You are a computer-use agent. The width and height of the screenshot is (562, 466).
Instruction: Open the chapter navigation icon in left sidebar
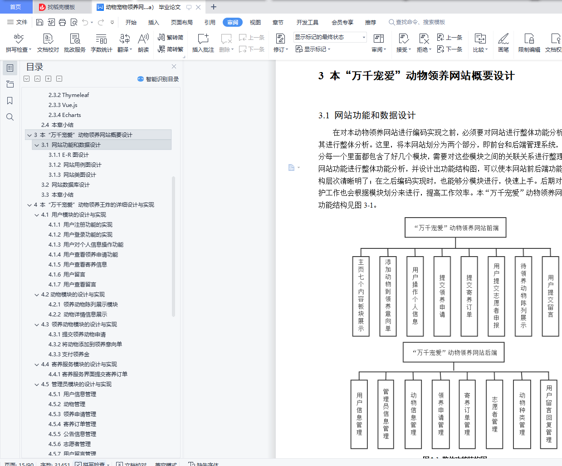pos(10,84)
